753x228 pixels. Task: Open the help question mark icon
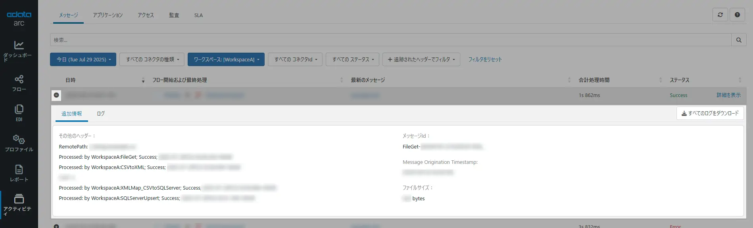pyautogui.click(x=737, y=15)
